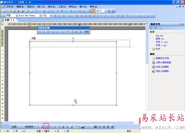Click the Find binoculars icon
This screenshot has width=185, height=133.
coord(109,11)
